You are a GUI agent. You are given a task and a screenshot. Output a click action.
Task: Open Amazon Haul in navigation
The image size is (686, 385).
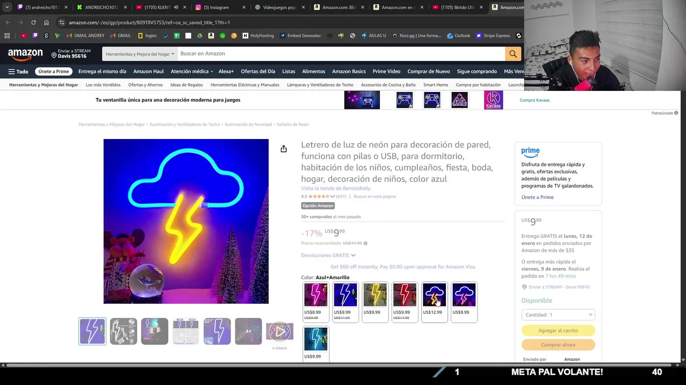[x=148, y=71]
